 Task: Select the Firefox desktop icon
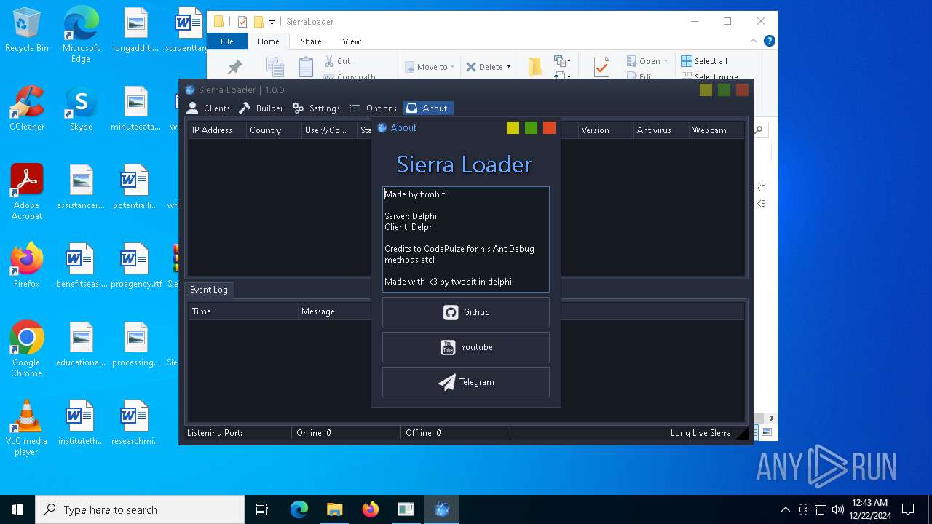[x=27, y=266]
